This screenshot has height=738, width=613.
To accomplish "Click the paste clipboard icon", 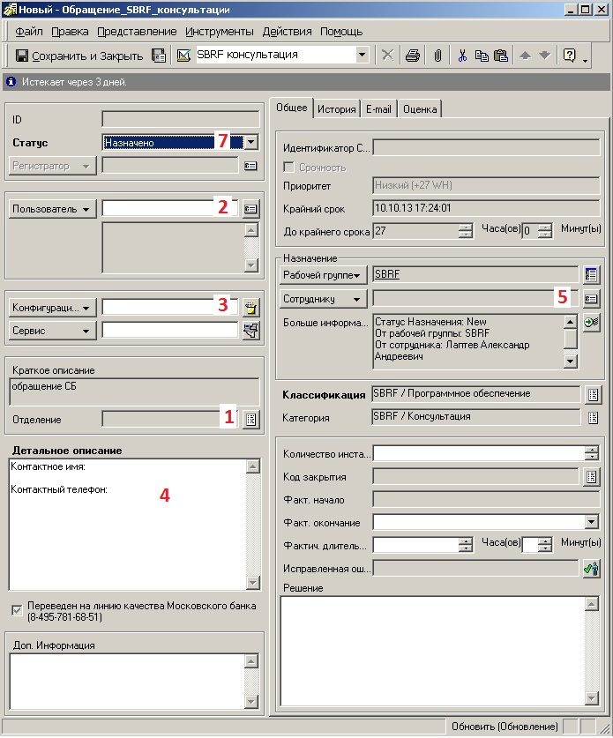I will (x=501, y=56).
